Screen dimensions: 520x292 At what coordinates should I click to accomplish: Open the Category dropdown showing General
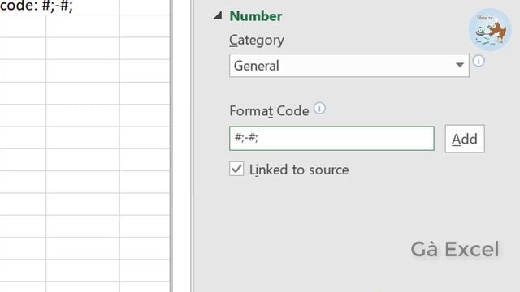349,66
